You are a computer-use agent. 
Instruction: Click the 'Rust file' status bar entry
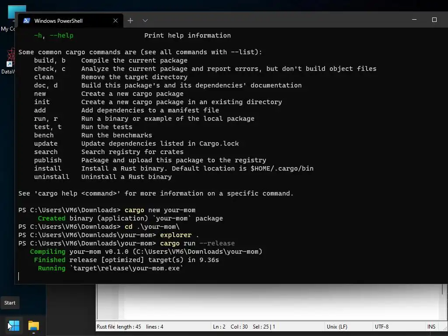point(105,326)
